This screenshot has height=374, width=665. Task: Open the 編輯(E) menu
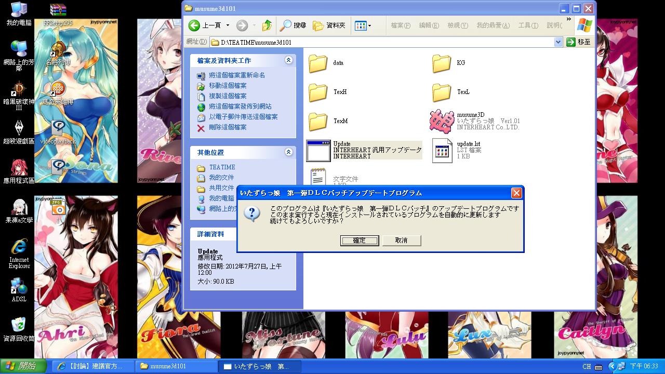coord(429,25)
